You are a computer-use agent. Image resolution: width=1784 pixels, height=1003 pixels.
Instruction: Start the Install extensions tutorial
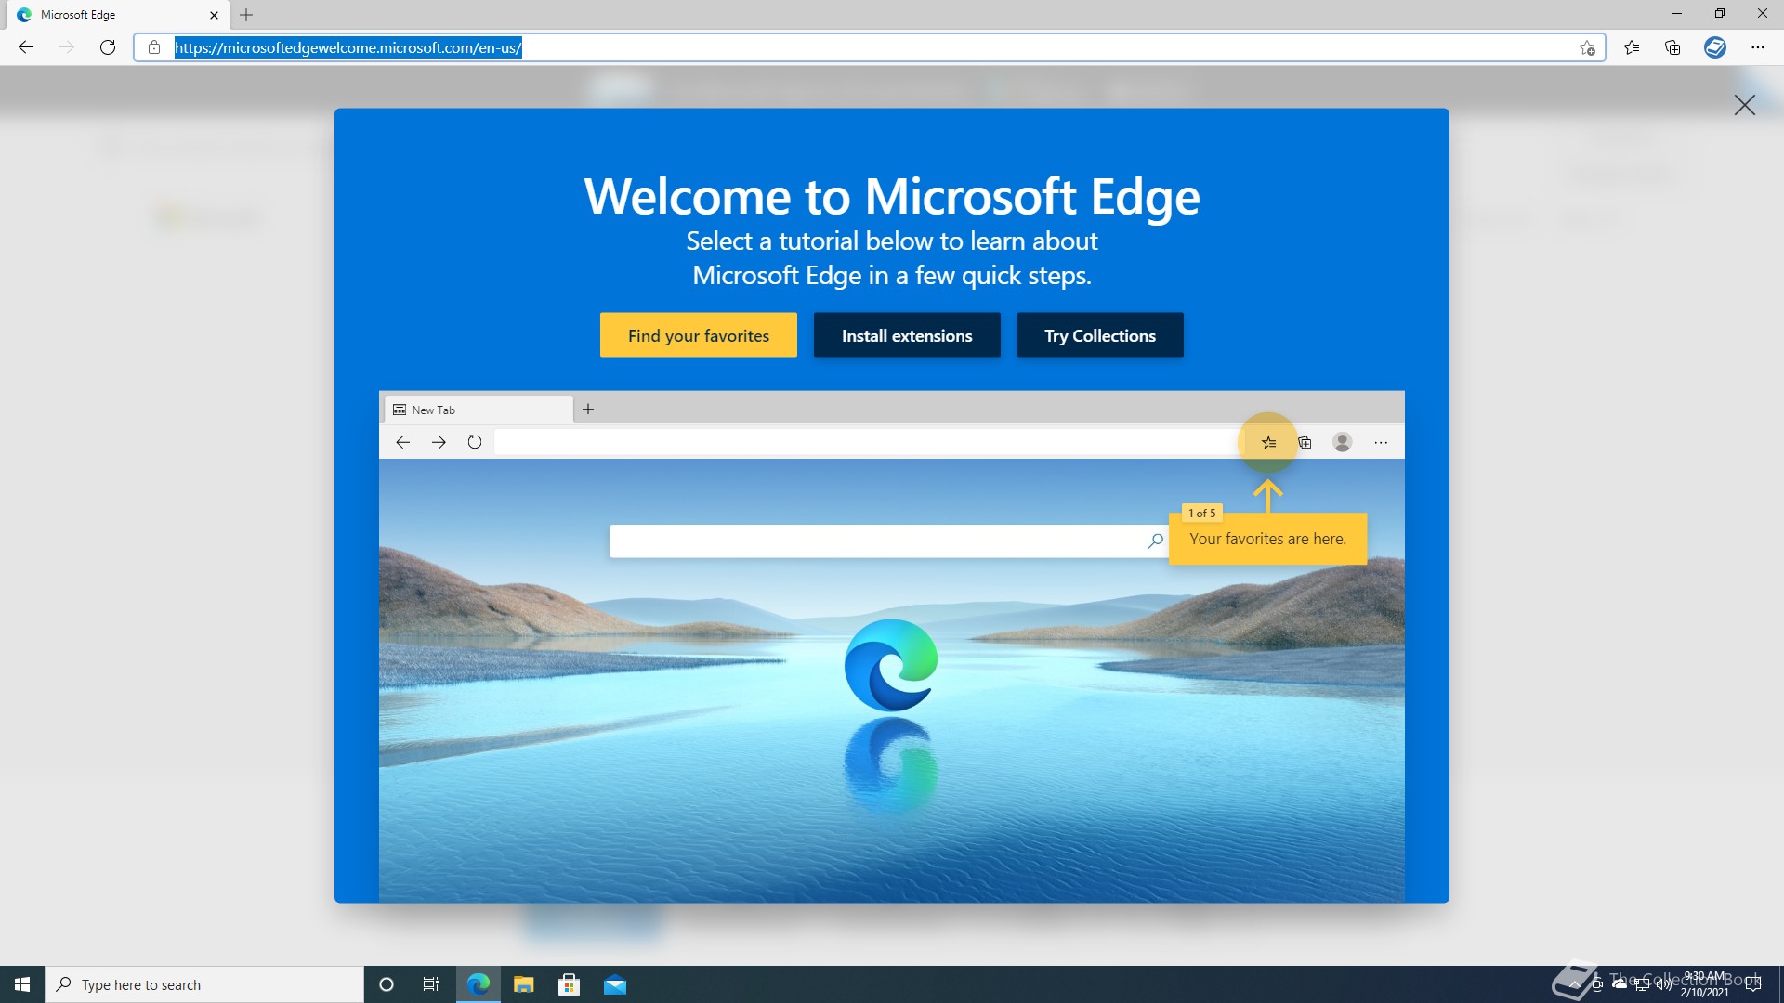[907, 335]
